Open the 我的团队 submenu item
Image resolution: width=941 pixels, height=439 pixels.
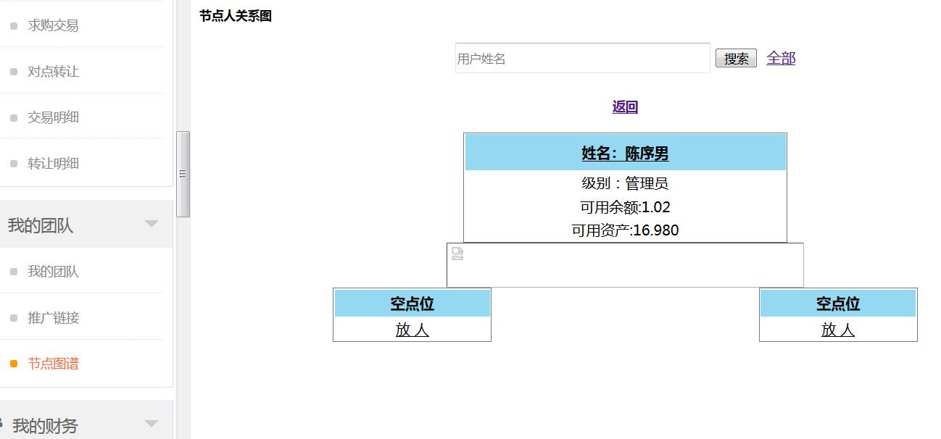[53, 272]
